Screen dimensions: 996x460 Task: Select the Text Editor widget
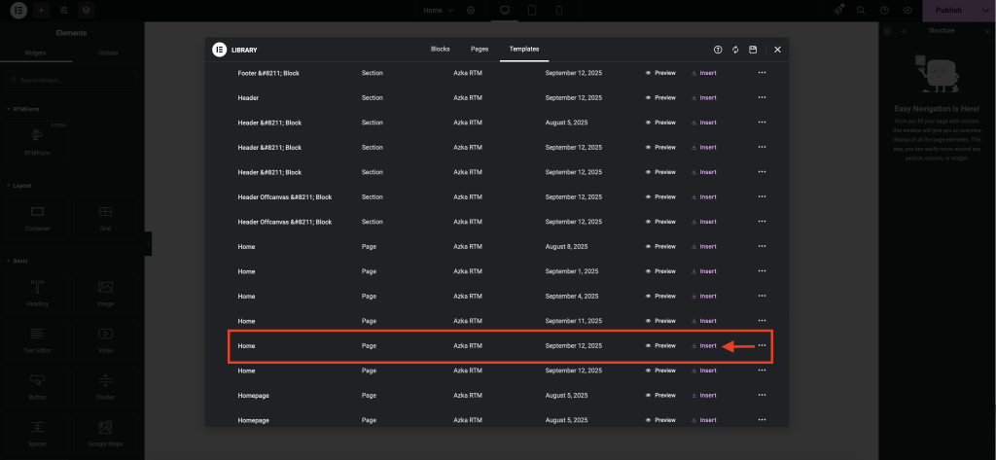(38, 340)
